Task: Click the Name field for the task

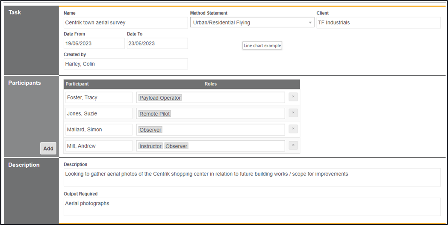Action: 125,23
